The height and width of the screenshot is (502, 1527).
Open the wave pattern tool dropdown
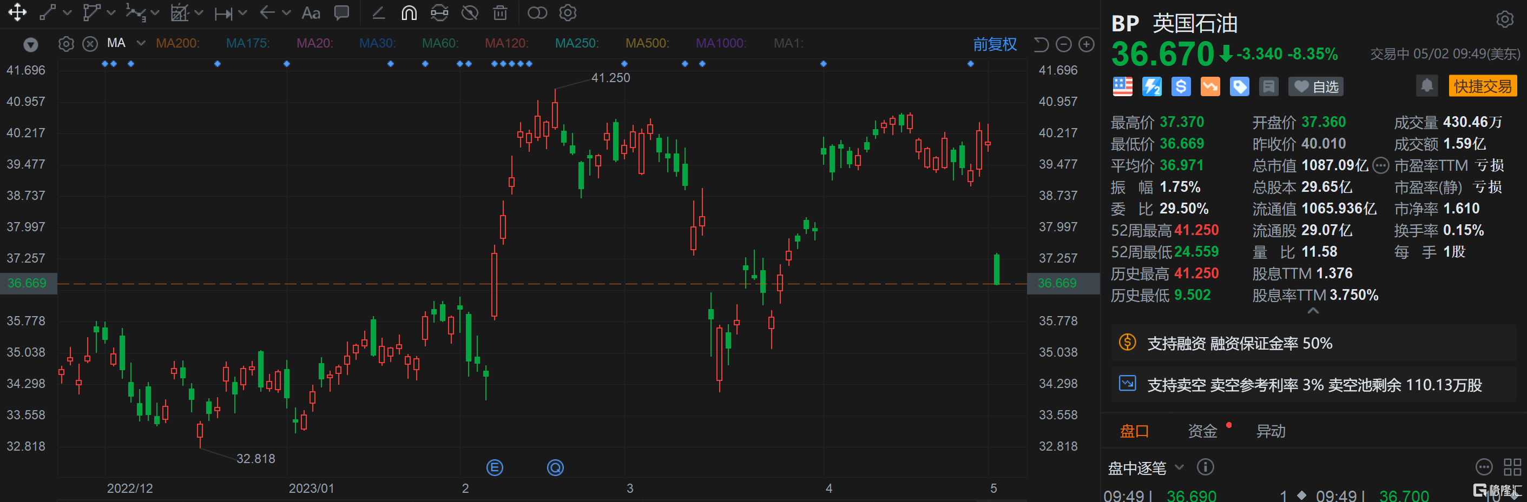click(155, 12)
